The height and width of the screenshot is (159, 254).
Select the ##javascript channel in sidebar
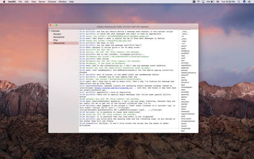click(59, 43)
